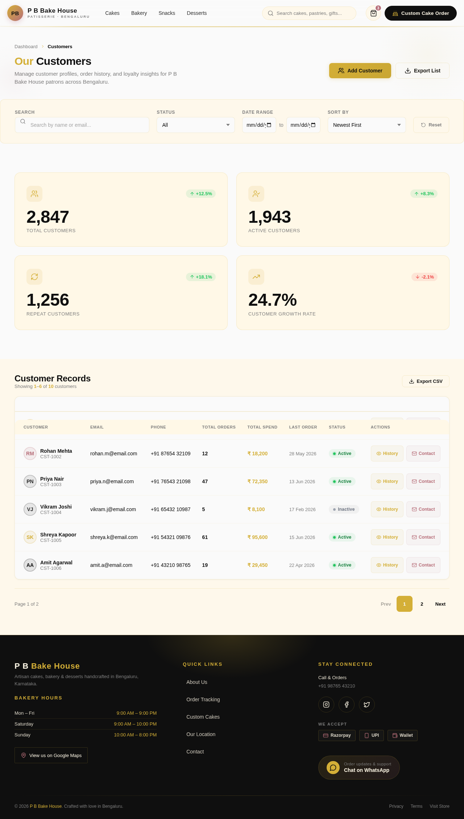
Task: Click the +12.5% trend badge
Action: click(x=201, y=194)
